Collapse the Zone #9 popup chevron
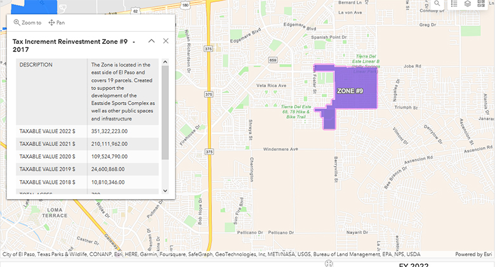Image resolution: width=495 pixels, height=267 pixels. coord(151,41)
